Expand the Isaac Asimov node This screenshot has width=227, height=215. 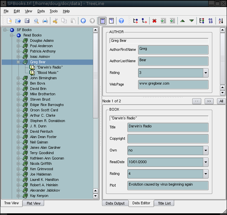(18, 57)
